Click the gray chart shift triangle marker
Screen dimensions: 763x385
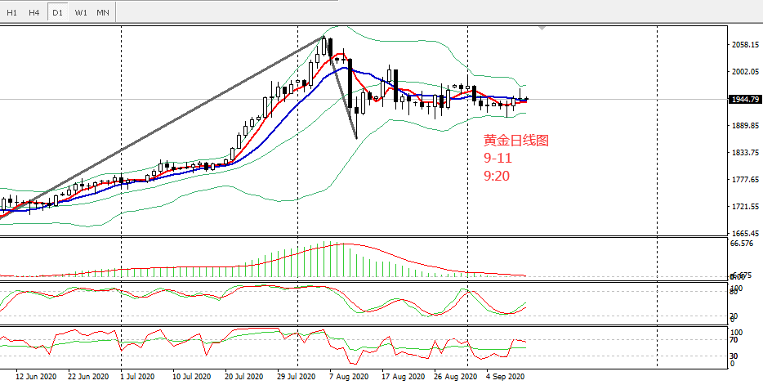(x=542, y=29)
